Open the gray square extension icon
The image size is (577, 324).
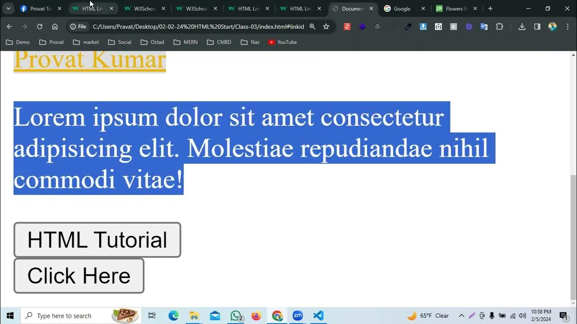pos(454,27)
